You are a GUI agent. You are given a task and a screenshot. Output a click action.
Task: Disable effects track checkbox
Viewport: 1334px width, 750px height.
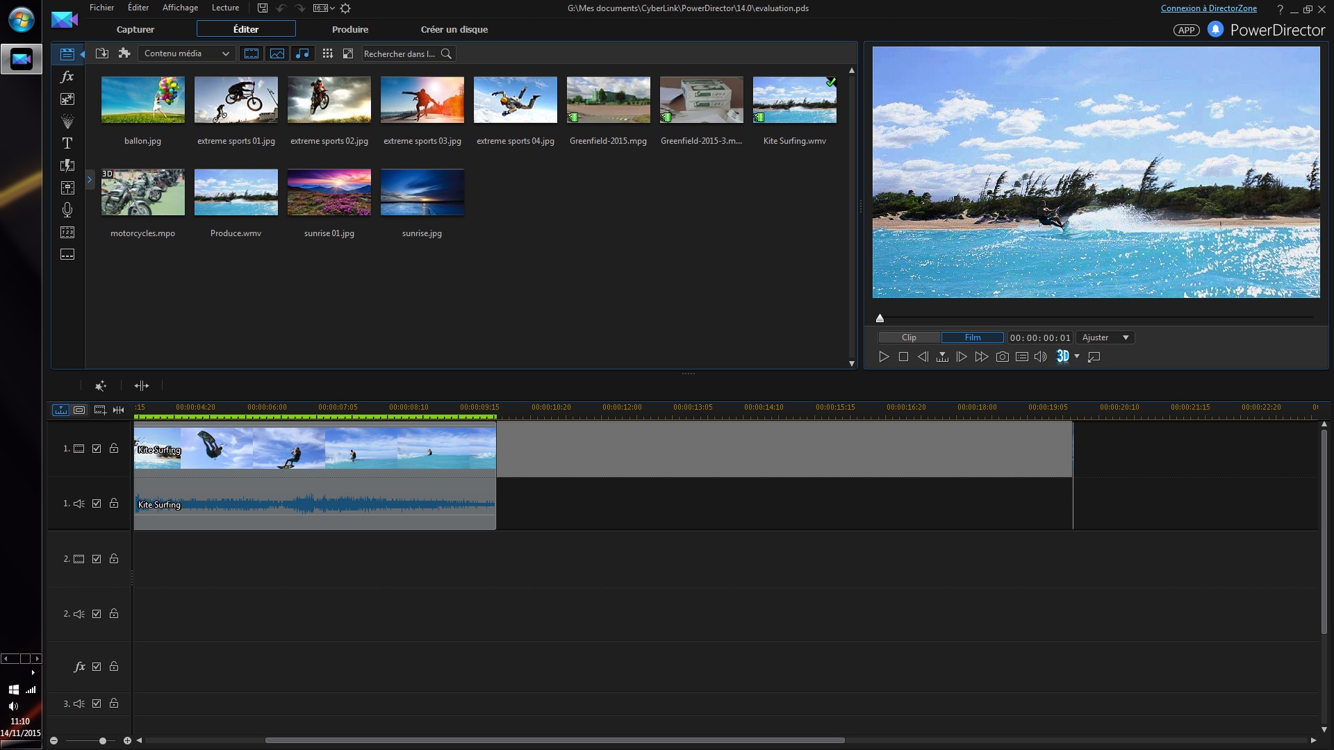coord(97,667)
